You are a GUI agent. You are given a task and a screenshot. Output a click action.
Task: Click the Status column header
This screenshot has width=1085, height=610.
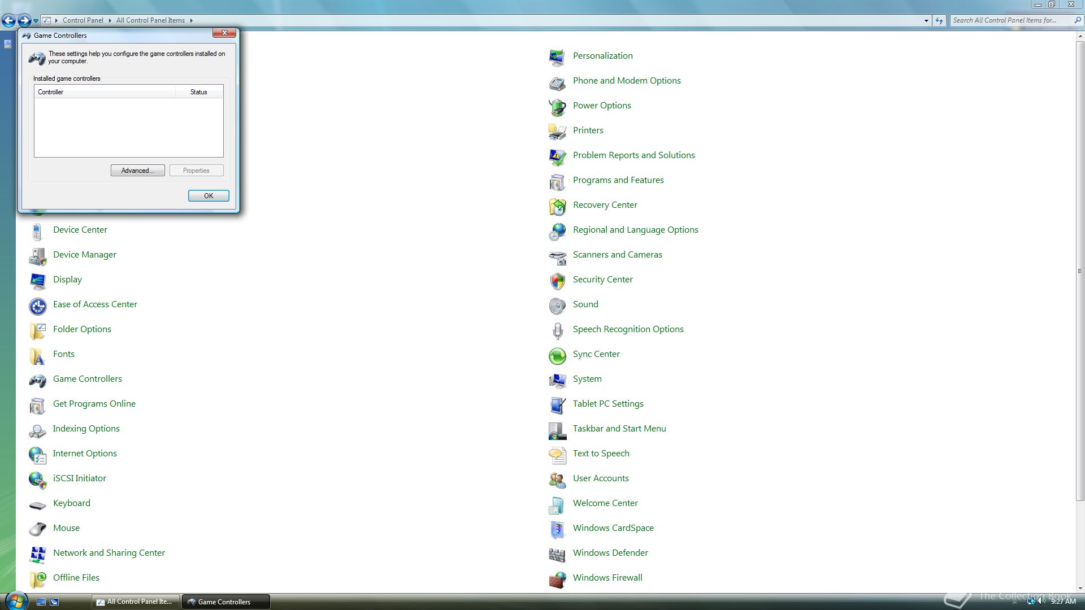pos(199,92)
